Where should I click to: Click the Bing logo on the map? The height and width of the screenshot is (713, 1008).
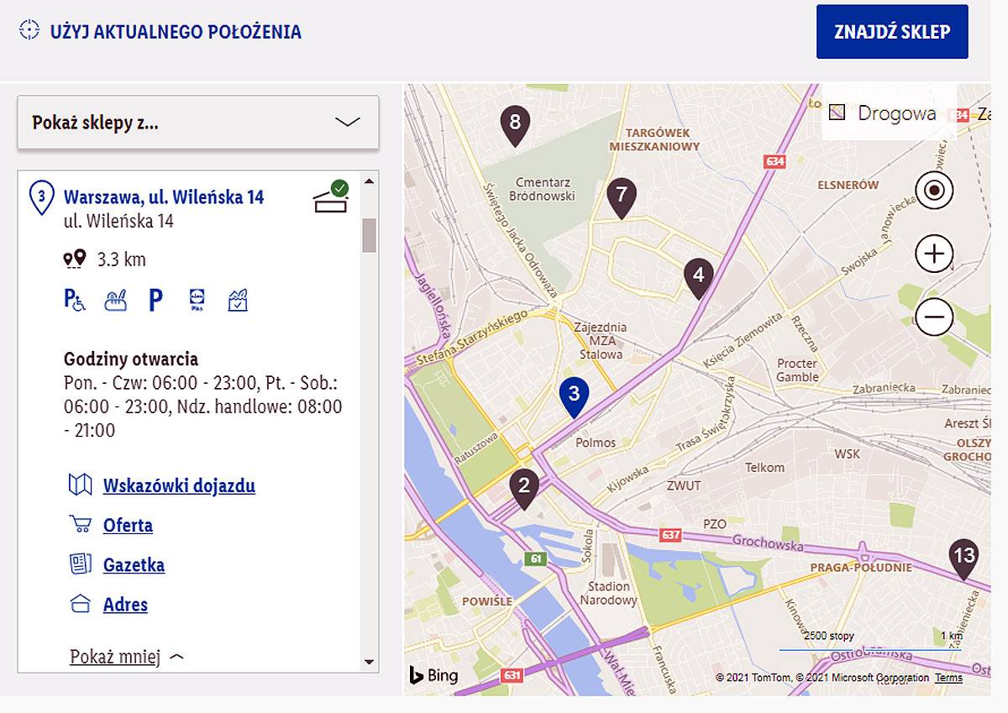coord(433,675)
